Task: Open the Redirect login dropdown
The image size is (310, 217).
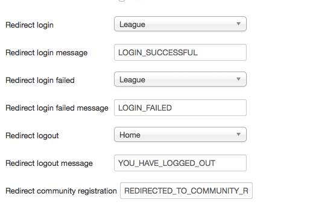Action: (x=180, y=24)
